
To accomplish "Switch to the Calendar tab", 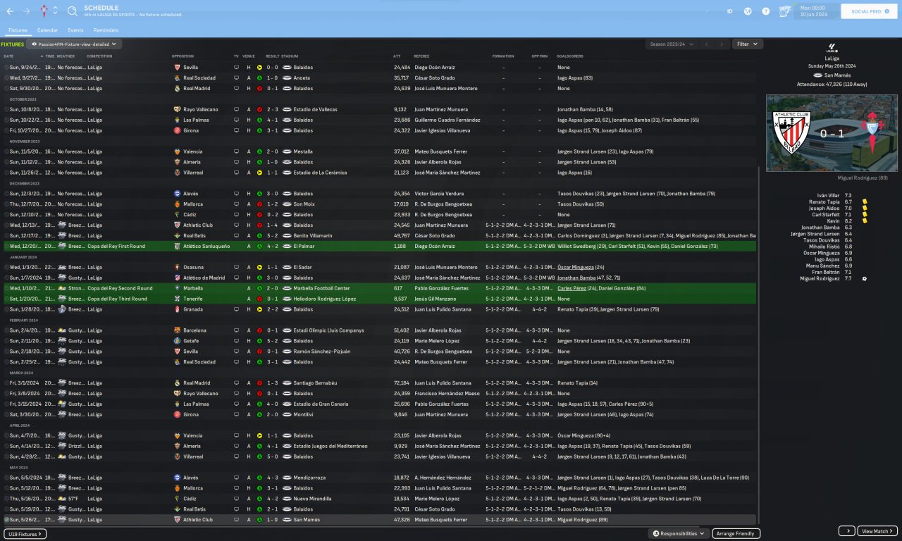I will [47, 30].
